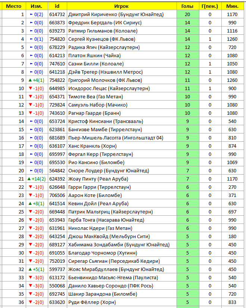This screenshot has height=308, width=246.
Task: Select id cell 614732
Action: coord(57,14)
